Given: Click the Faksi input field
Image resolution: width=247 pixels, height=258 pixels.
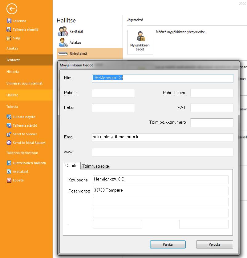Looking at the screenshot, I should pyautogui.click(x=113, y=108).
